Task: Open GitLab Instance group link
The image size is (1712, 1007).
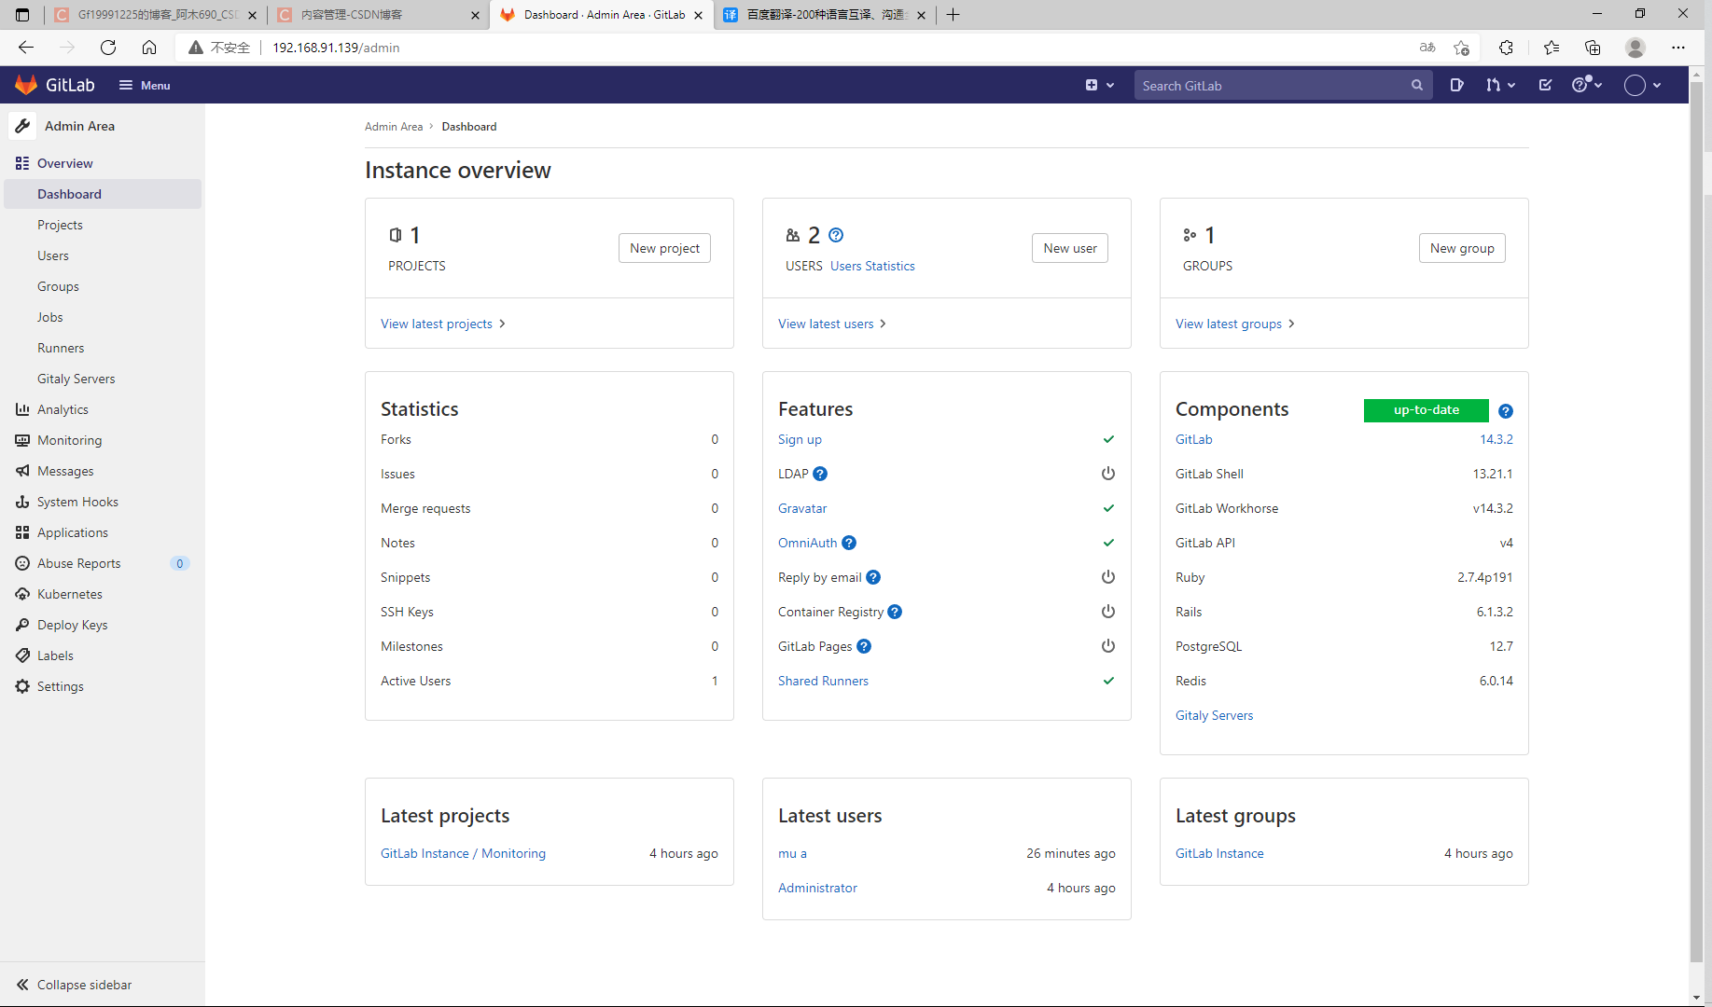Action: click(1219, 853)
